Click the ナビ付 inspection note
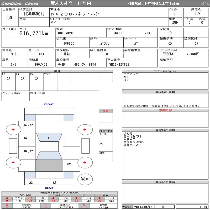210x210 pixels. pyautogui.click(x=128, y=133)
